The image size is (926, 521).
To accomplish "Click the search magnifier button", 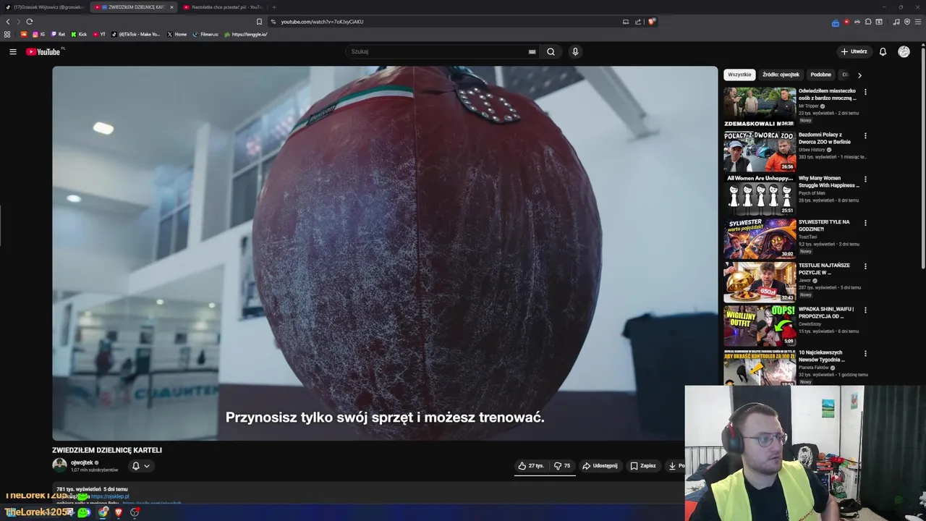I will tap(551, 51).
